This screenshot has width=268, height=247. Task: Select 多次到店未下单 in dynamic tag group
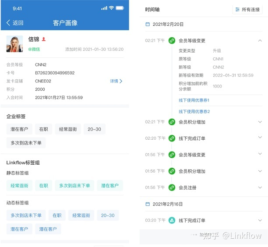[26, 215]
